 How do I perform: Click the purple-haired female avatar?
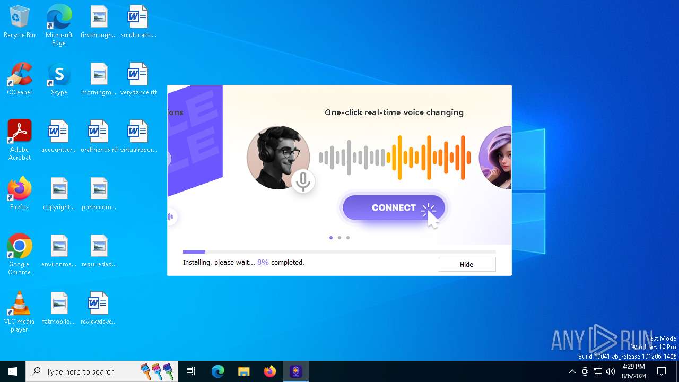(x=495, y=158)
